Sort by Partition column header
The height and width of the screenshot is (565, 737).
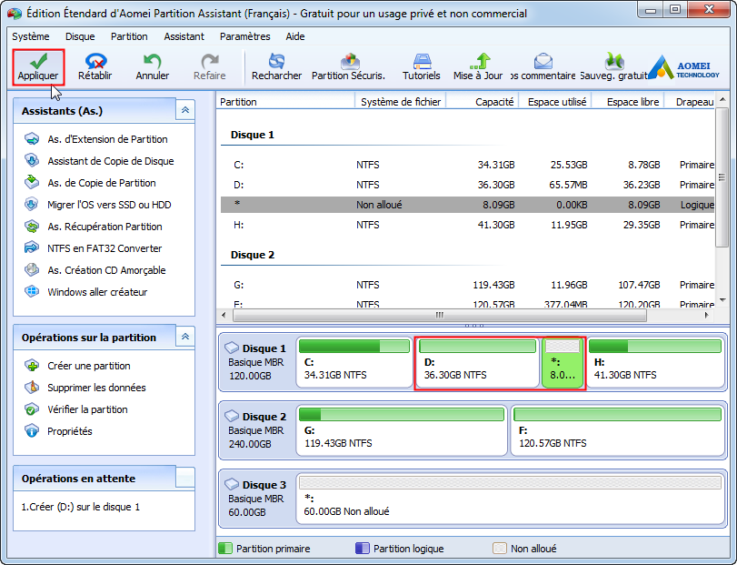(x=285, y=102)
